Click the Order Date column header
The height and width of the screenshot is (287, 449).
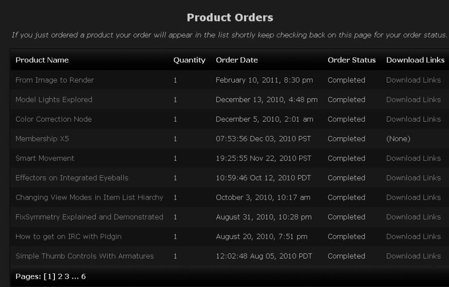[237, 60]
